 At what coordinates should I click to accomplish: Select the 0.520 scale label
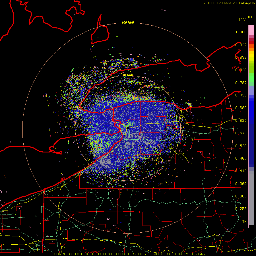pos(241,146)
